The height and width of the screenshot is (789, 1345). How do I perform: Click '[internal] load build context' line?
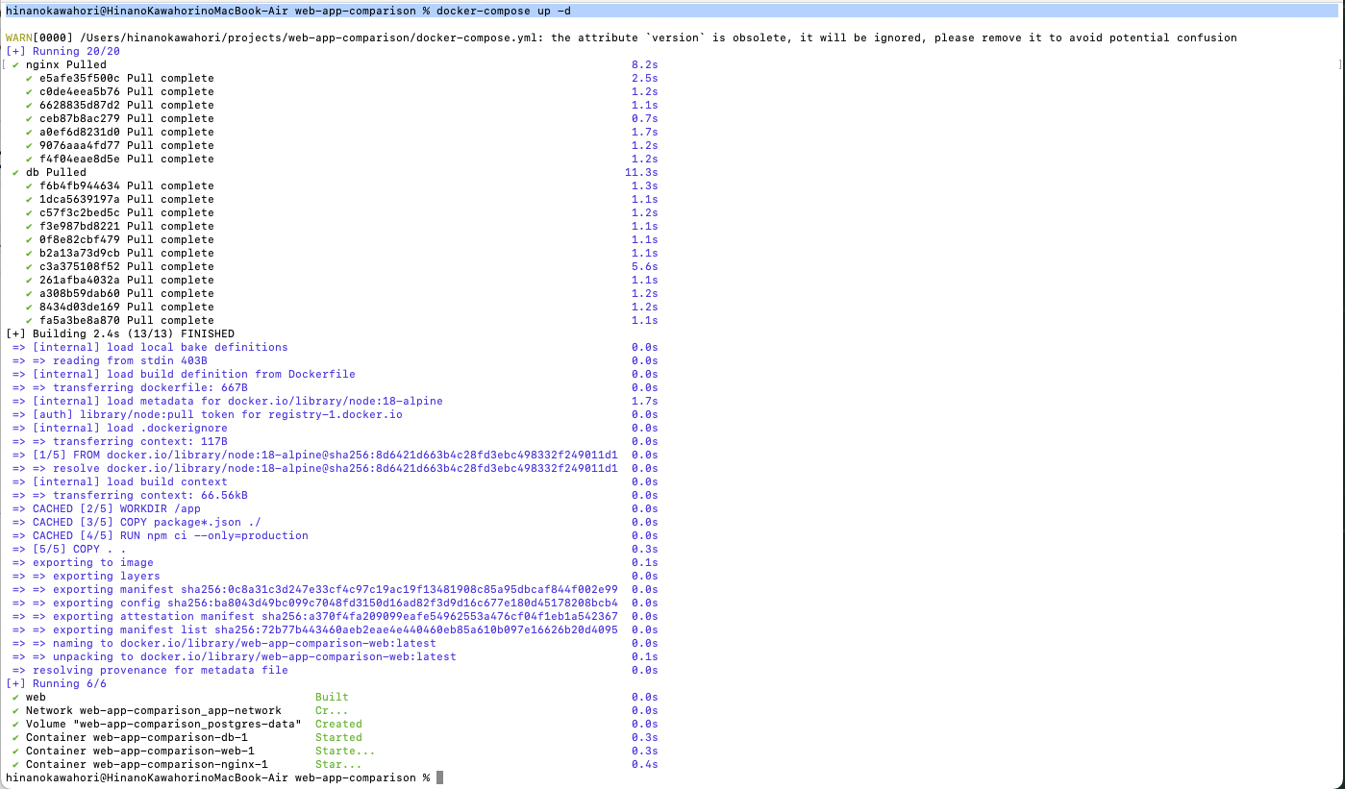120,481
